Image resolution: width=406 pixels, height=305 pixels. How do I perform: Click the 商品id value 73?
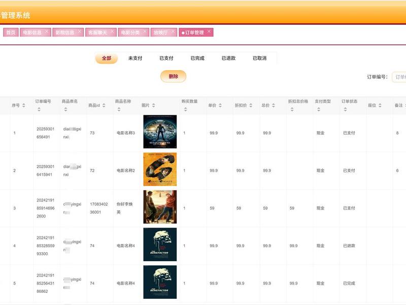point(92,133)
